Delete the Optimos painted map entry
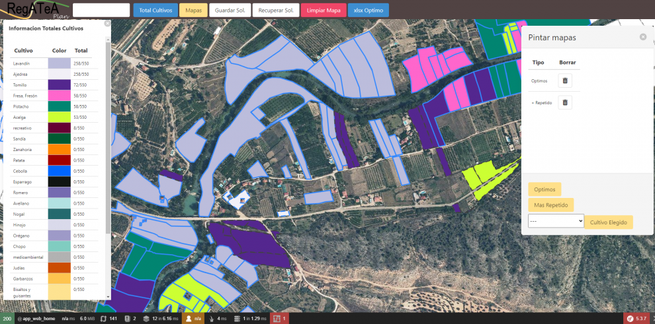Image resolution: width=655 pixels, height=324 pixels. point(564,81)
